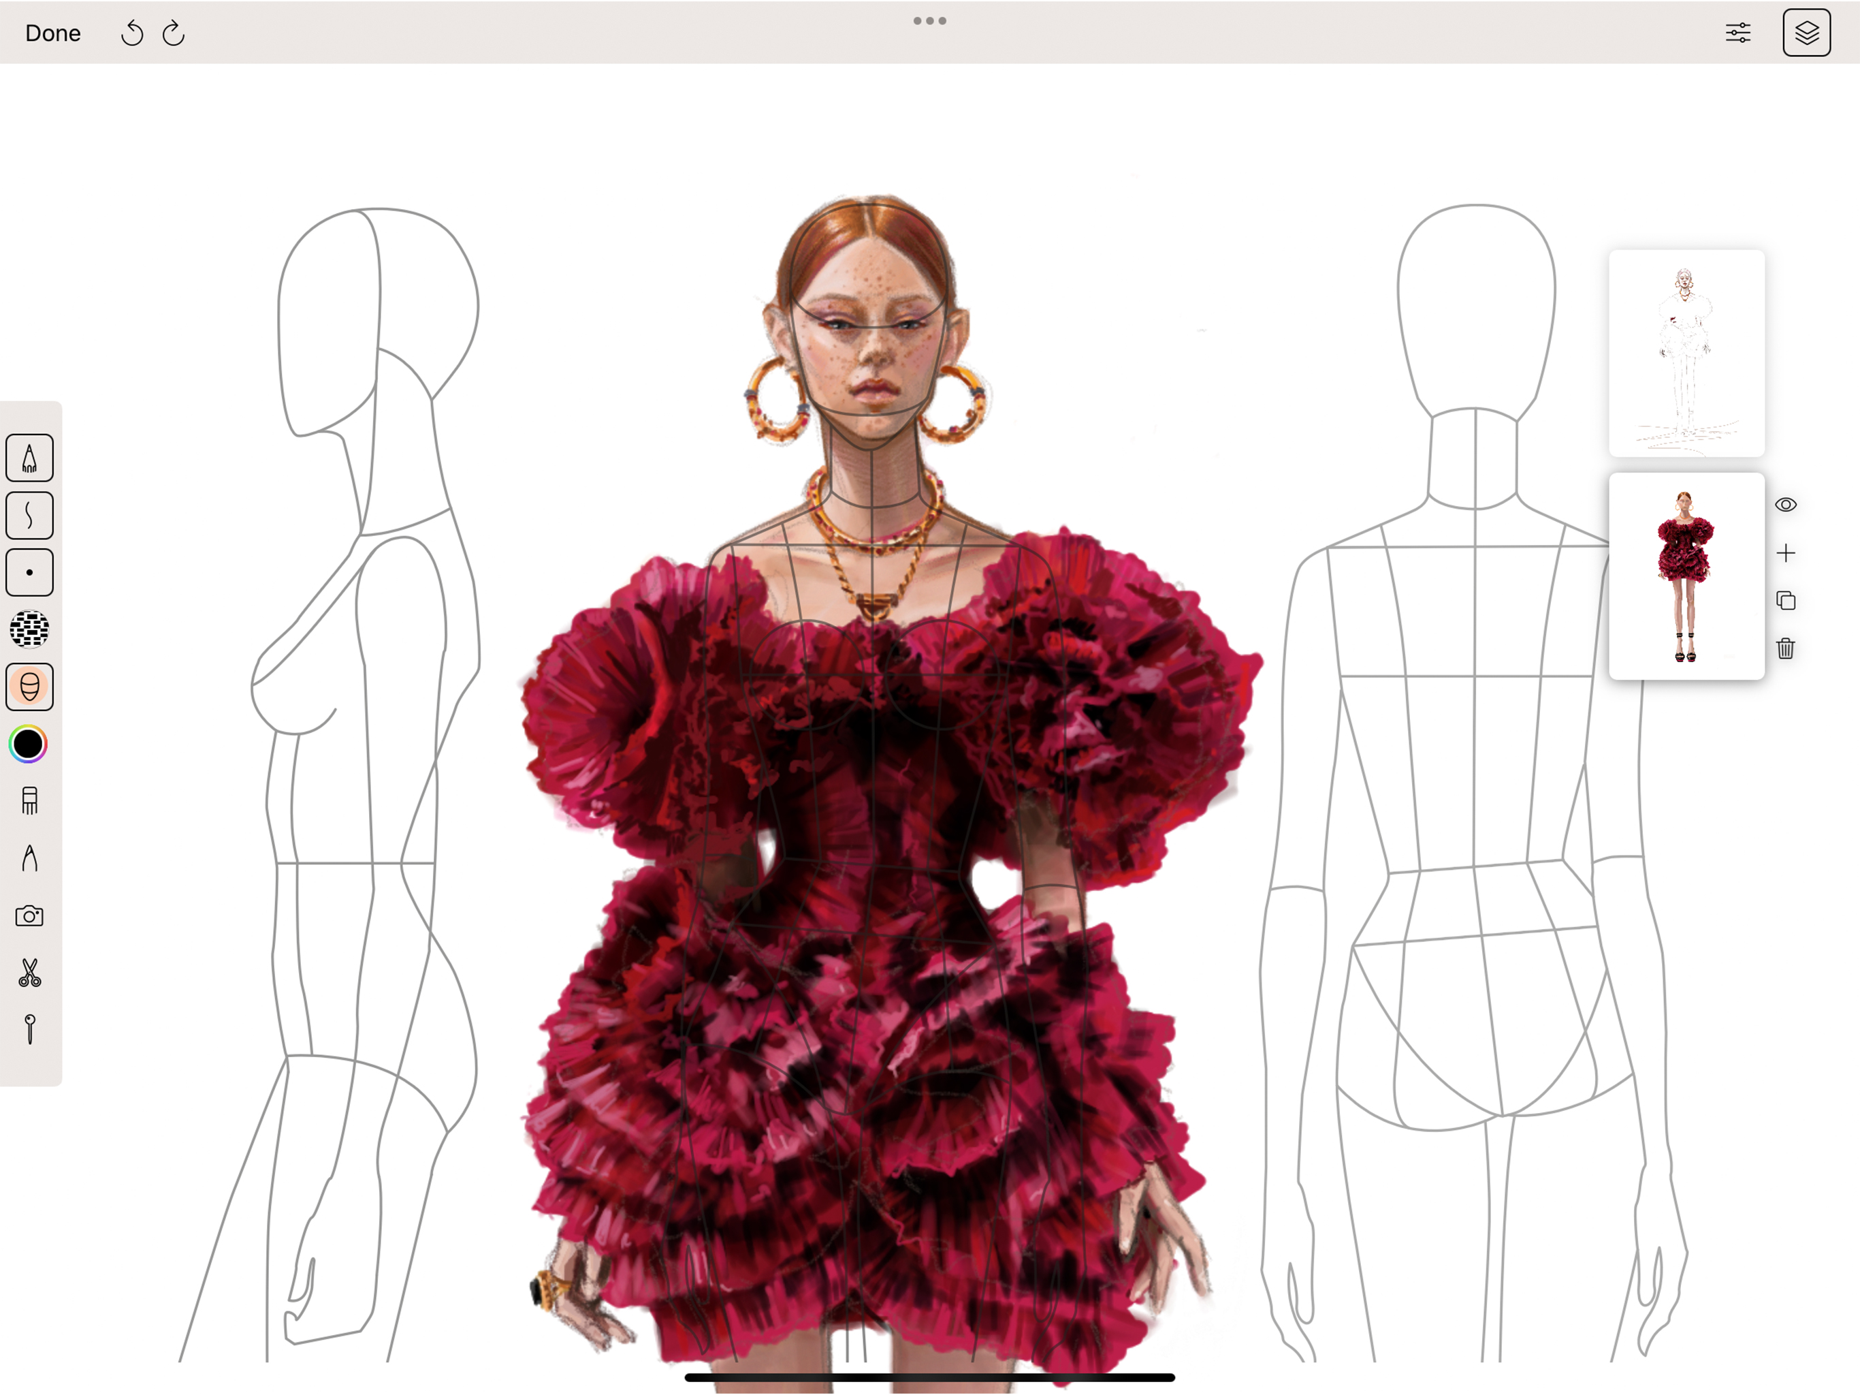1860x1395 pixels.
Task: Toggle visibility of red dress layer
Action: pos(1786,505)
